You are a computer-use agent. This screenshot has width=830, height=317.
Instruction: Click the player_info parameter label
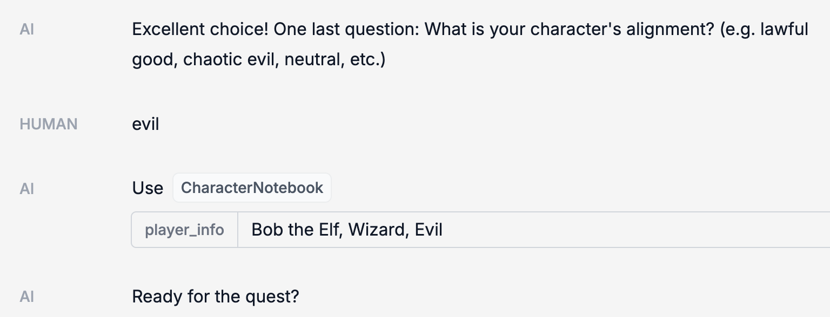[184, 230]
